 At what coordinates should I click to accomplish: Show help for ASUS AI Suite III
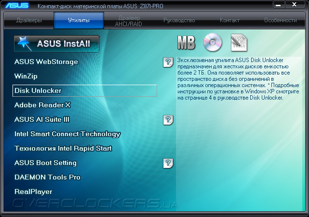tap(168, 120)
